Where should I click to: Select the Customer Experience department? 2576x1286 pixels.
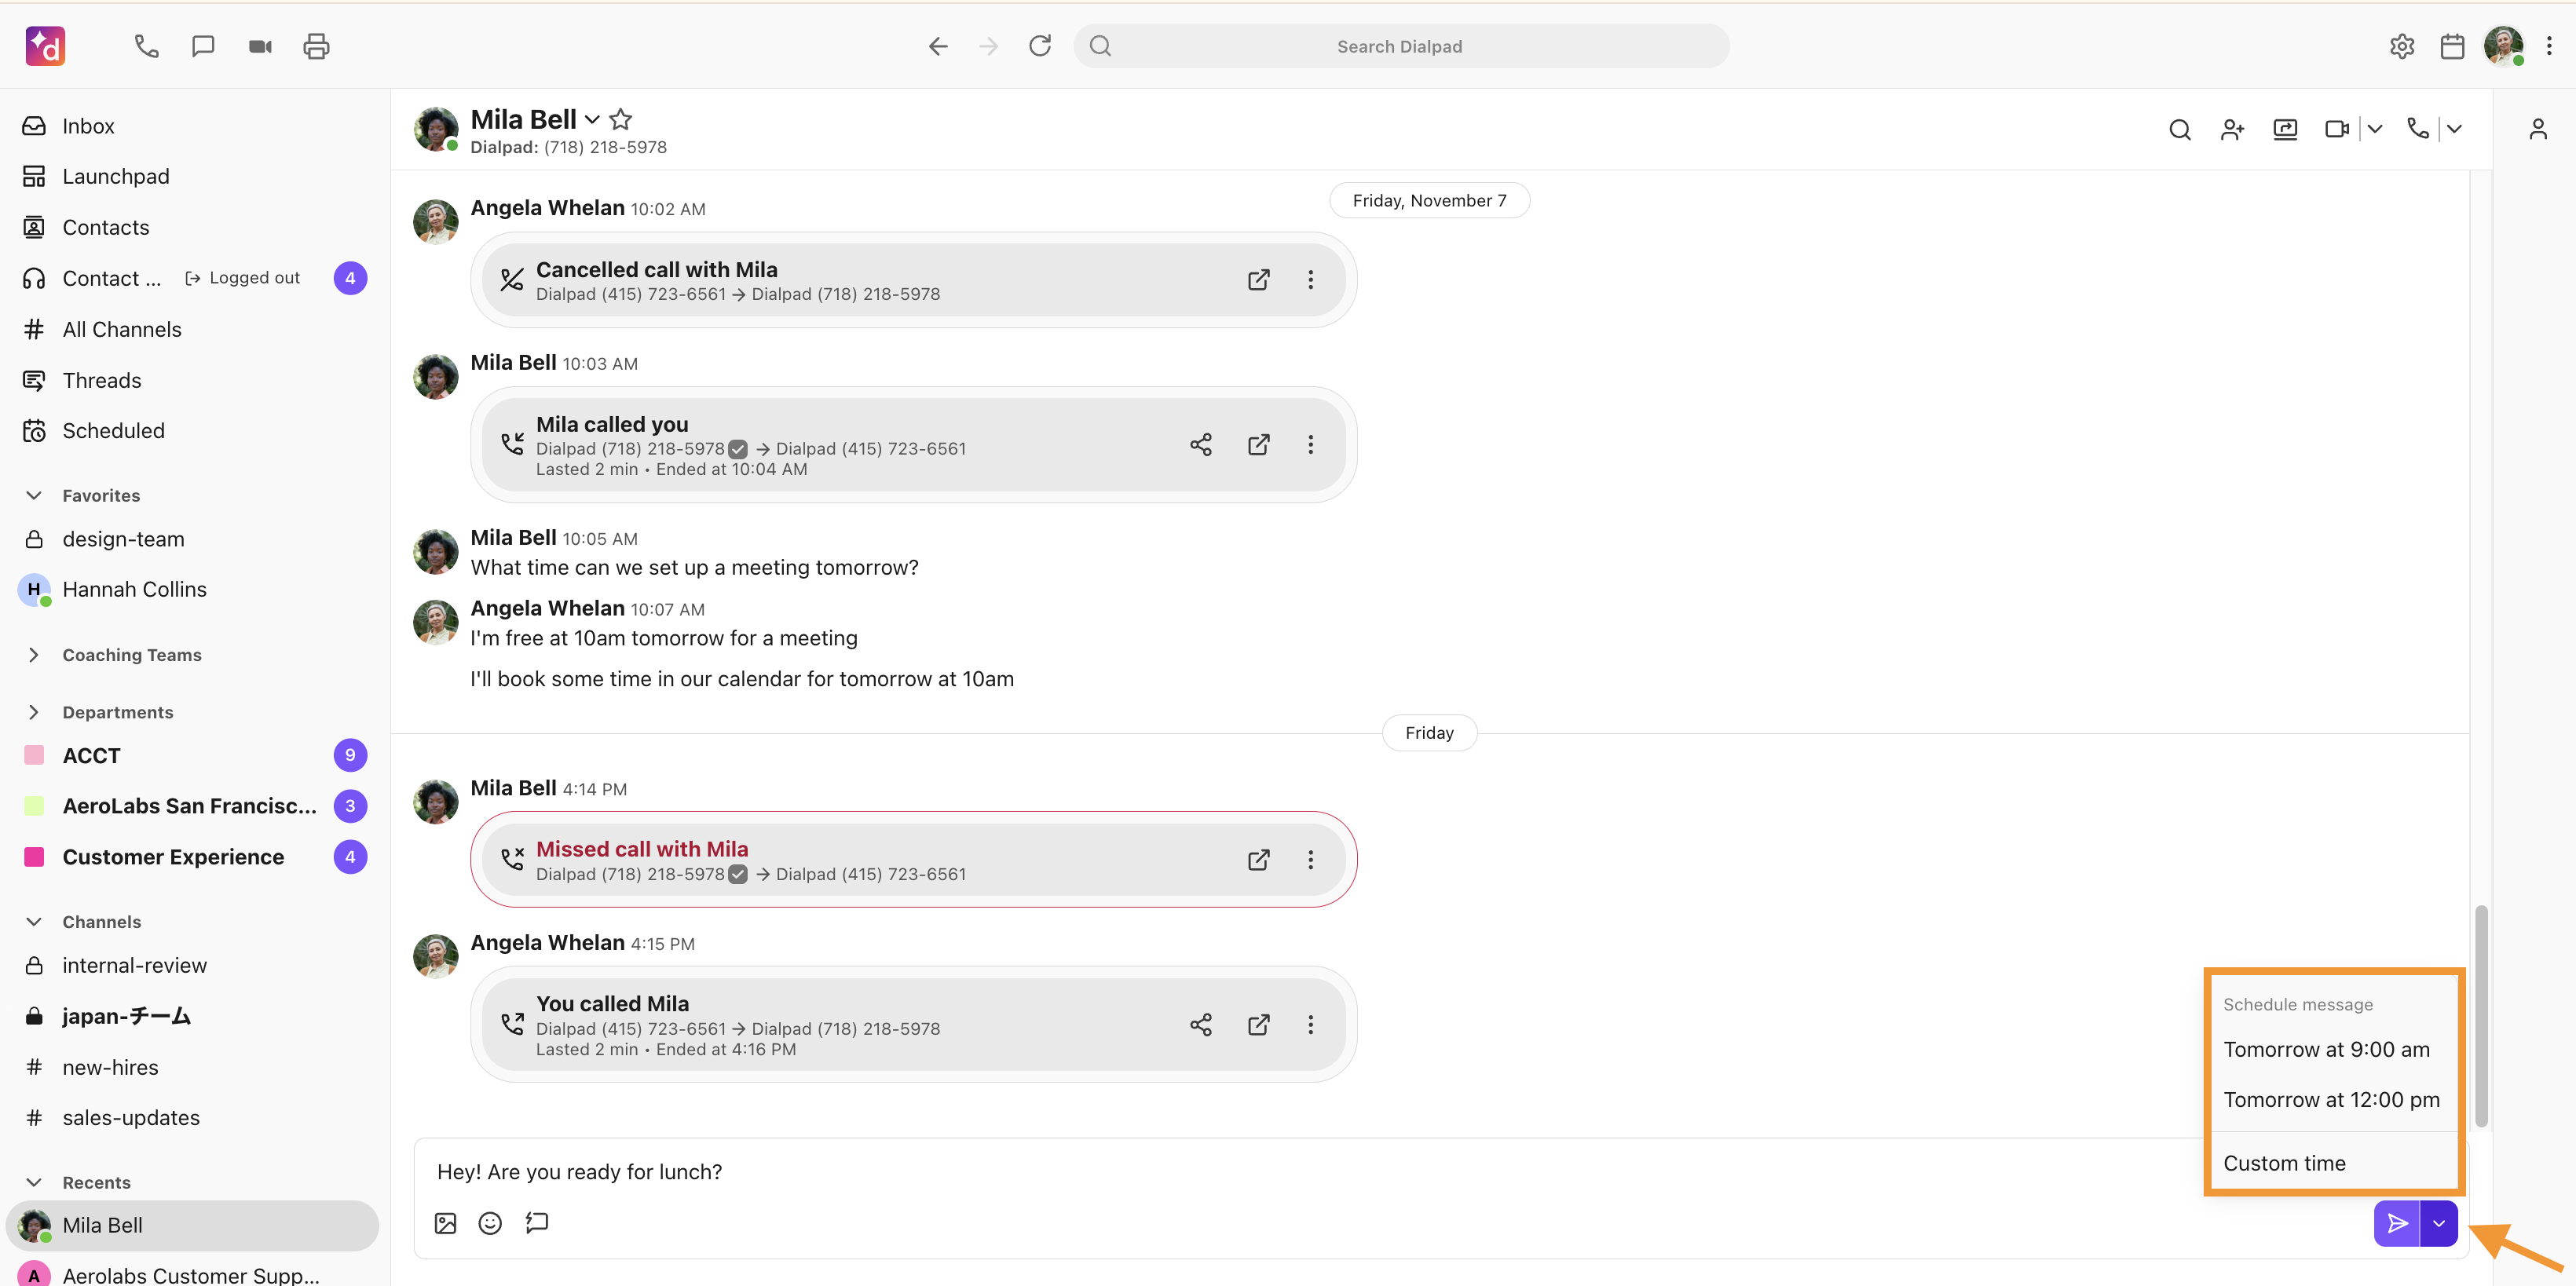[x=193, y=857]
